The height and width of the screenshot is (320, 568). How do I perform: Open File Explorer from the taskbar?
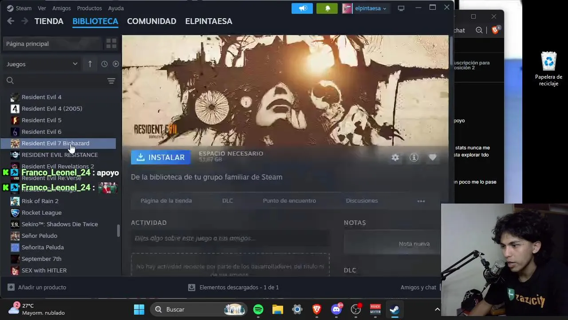click(278, 309)
